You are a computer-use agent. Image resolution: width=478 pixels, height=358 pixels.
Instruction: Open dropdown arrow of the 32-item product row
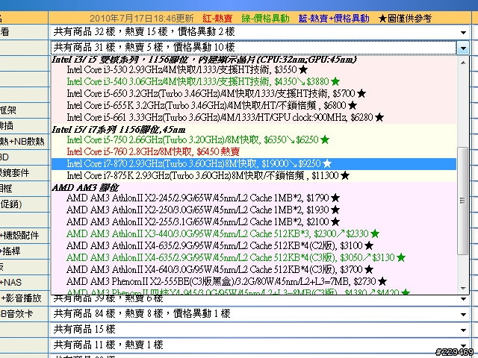(463, 32)
